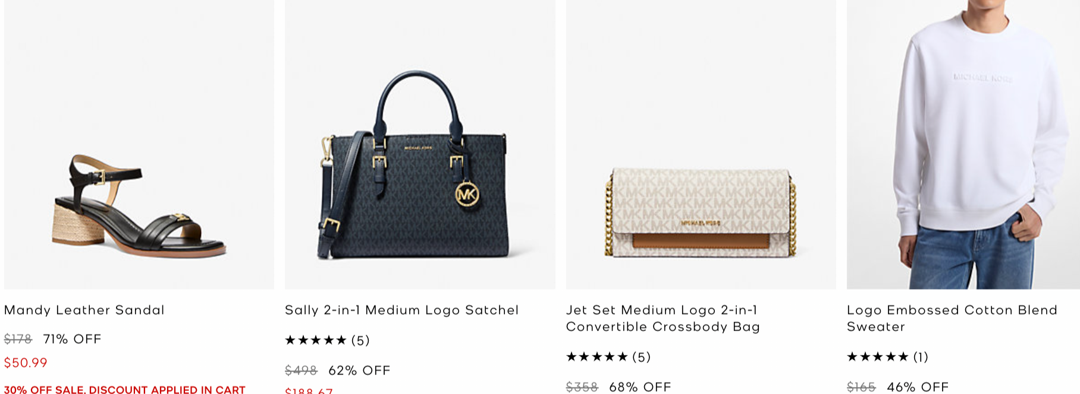Screen dimensions: 1080x394
Task: Open the (1) review count for the Sweater
Action: 921,357
